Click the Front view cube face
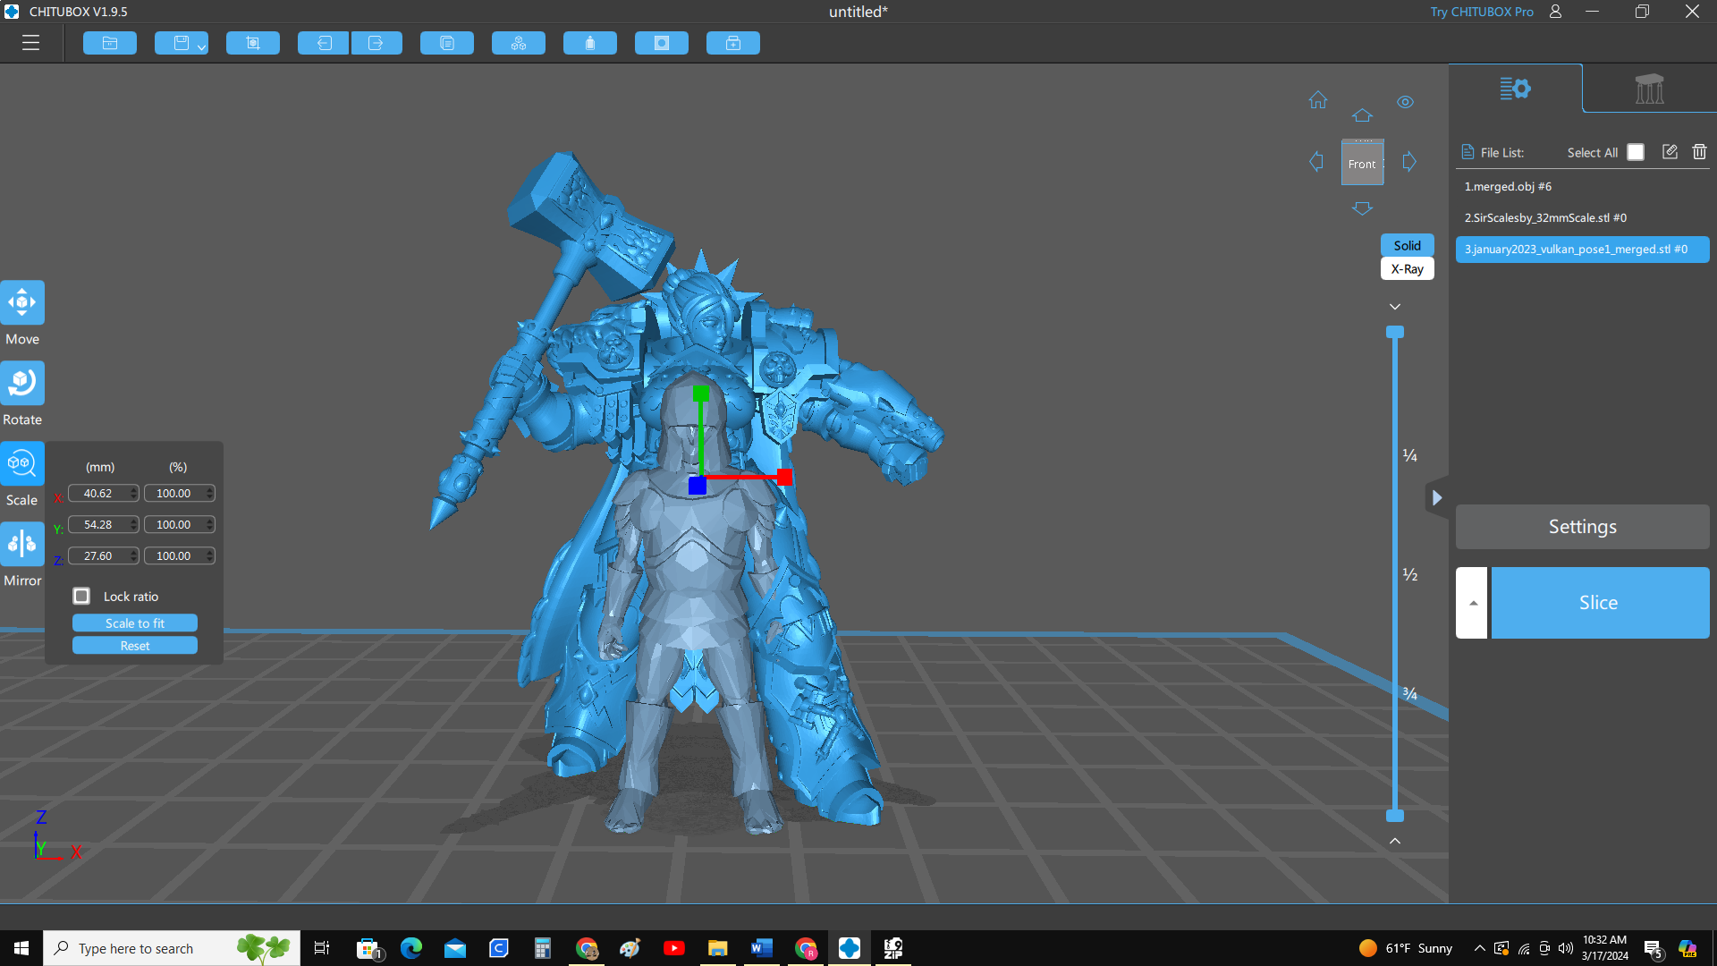Viewport: 1717px width, 966px height. (1362, 164)
